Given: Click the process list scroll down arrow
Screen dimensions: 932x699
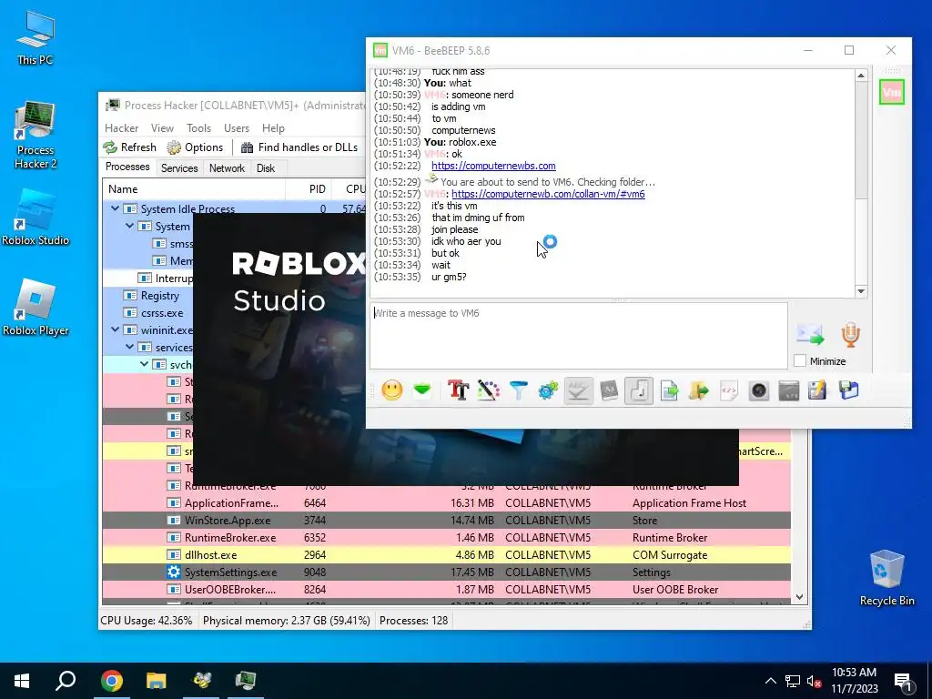Looking at the screenshot, I should coord(799,597).
